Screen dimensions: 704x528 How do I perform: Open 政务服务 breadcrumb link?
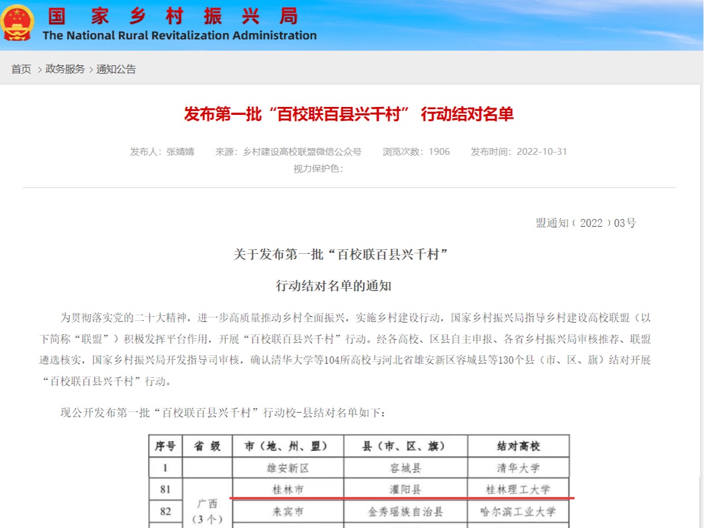click(65, 69)
